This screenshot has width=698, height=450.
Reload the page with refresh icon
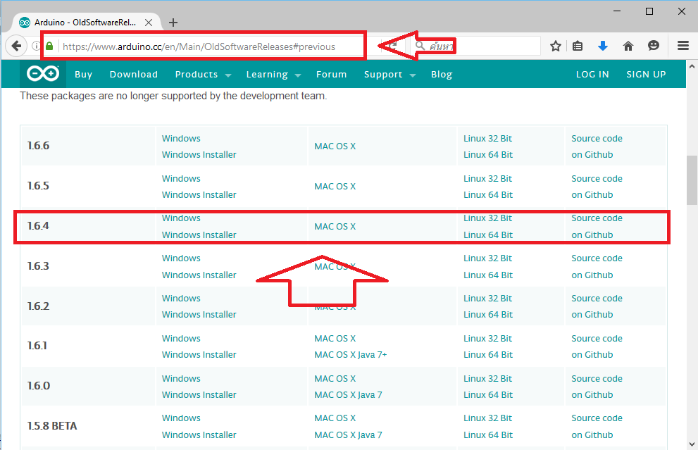[392, 45]
